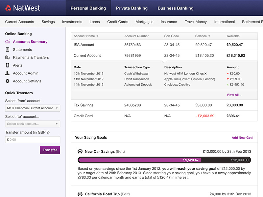Click the Account Admin person icon
This screenshot has height=197, width=263.
coord(7,73)
